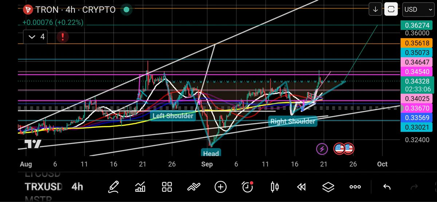Open the drawing tools pencil icon

click(x=113, y=187)
